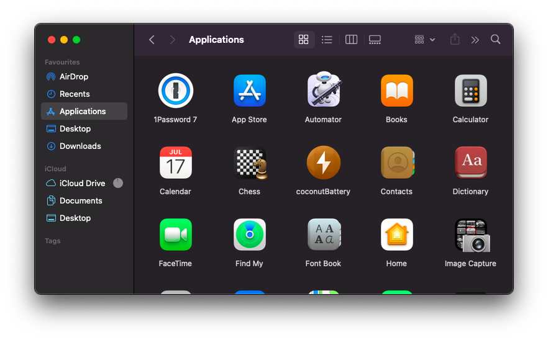Click the "Automator" name label
Screen dimensions: 548x340
click(323, 119)
